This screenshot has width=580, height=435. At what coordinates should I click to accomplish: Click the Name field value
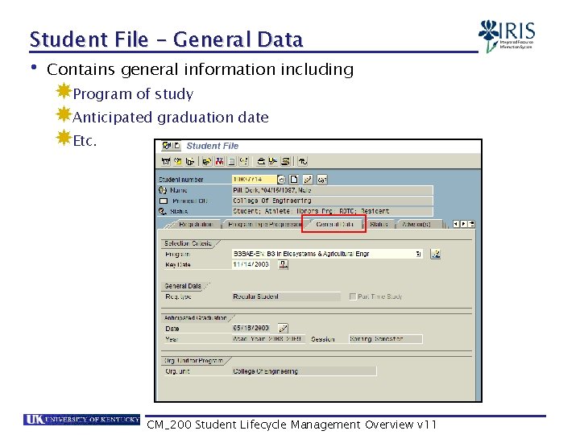pyautogui.click(x=332, y=190)
